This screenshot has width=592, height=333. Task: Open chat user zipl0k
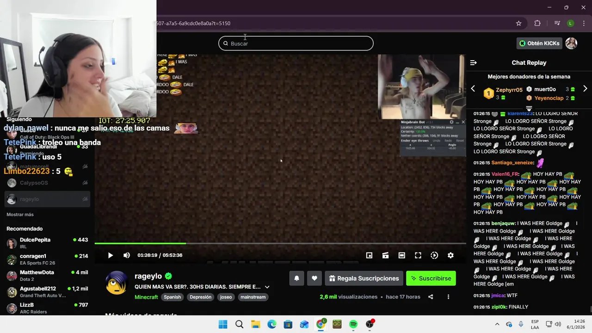click(x=498, y=307)
